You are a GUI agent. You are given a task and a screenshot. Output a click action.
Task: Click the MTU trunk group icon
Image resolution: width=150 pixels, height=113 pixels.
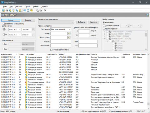110,36
